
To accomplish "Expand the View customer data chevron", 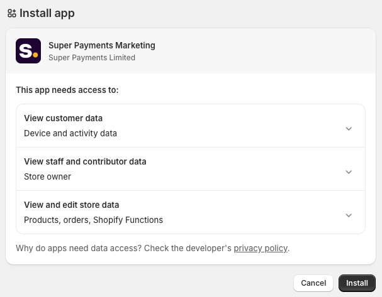I will coord(349,129).
